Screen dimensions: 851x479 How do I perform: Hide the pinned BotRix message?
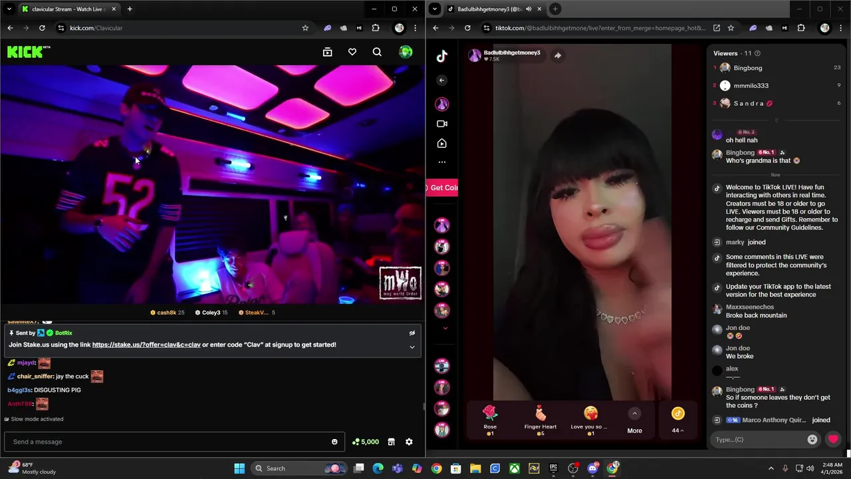[x=412, y=333]
